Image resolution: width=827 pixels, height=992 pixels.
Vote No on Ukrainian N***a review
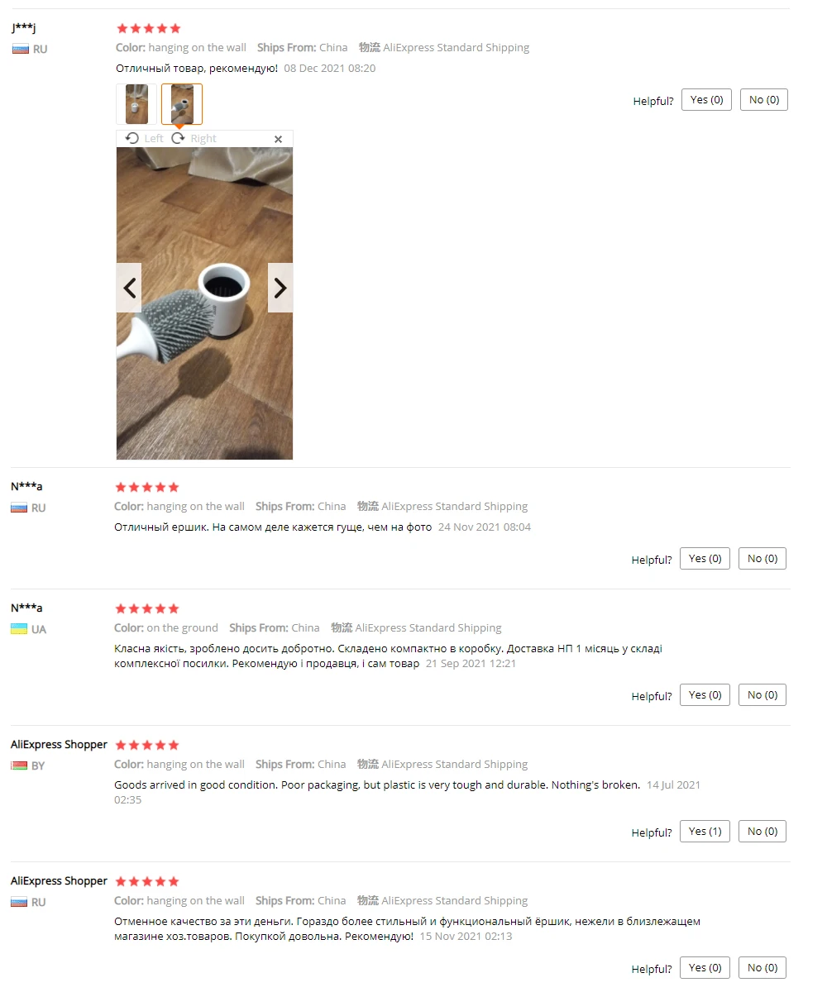[x=762, y=695]
